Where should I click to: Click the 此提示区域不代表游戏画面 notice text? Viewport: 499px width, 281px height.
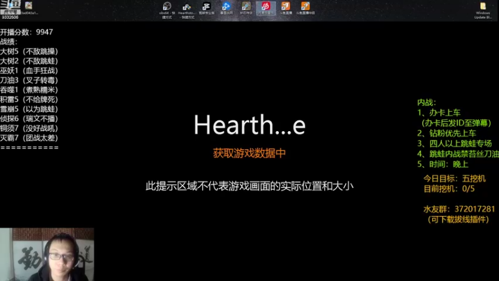249,186
